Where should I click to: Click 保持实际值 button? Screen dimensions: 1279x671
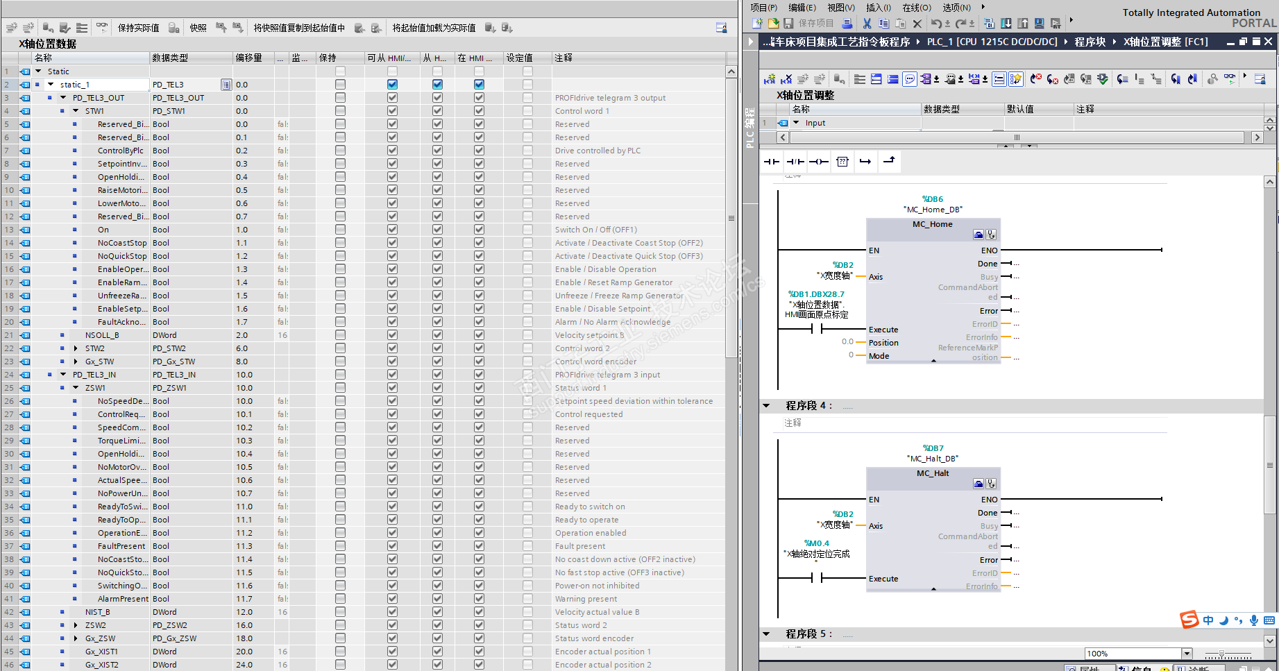[138, 28]
